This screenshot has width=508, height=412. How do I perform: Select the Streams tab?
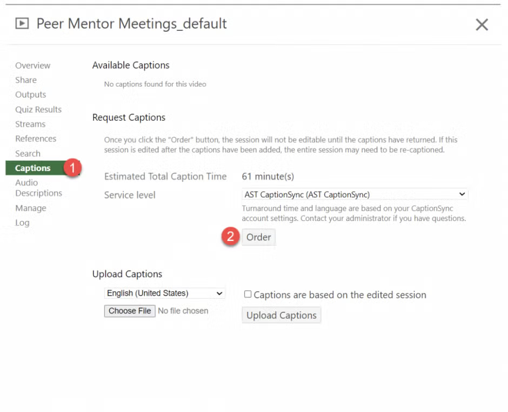(30, 124)
